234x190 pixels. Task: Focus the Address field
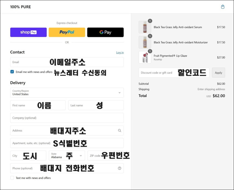(67, 130)
